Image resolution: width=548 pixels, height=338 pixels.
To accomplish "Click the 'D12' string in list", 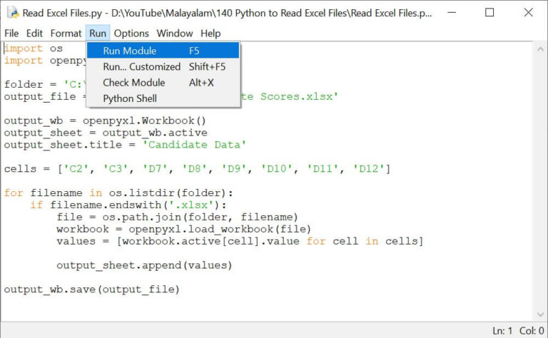I will (x=368, y=169).
